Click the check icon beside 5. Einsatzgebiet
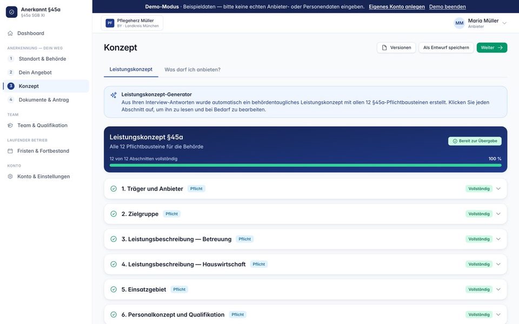 pos(114,289)
